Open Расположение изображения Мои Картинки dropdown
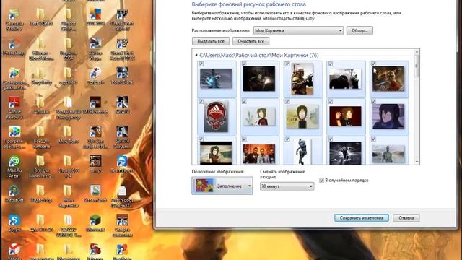 [x=298, y=30]
